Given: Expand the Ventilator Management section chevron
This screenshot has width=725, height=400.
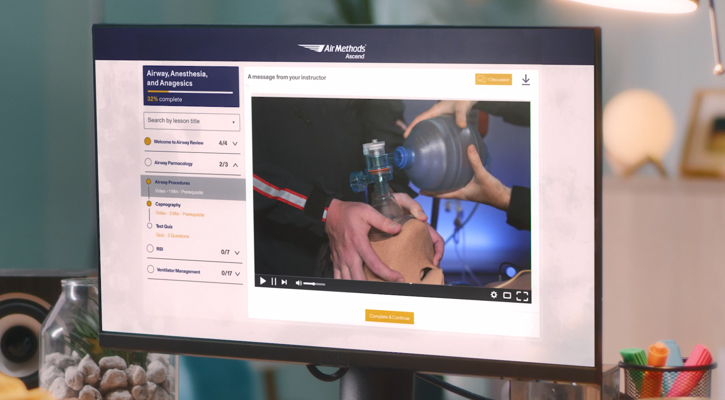Looking at the screenshot, I should pos(237,274).
